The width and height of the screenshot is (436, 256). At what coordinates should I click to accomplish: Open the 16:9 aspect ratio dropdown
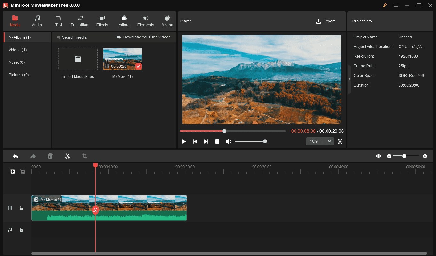(320, 141)
